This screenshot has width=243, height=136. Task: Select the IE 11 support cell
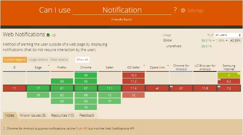click(14, 88)
